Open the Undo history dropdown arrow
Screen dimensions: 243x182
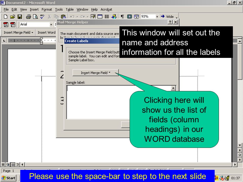77,17
